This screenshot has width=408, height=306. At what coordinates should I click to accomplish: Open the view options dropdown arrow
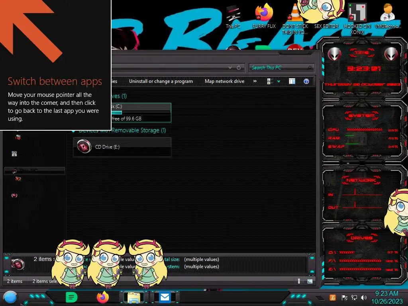pos(279,81)
